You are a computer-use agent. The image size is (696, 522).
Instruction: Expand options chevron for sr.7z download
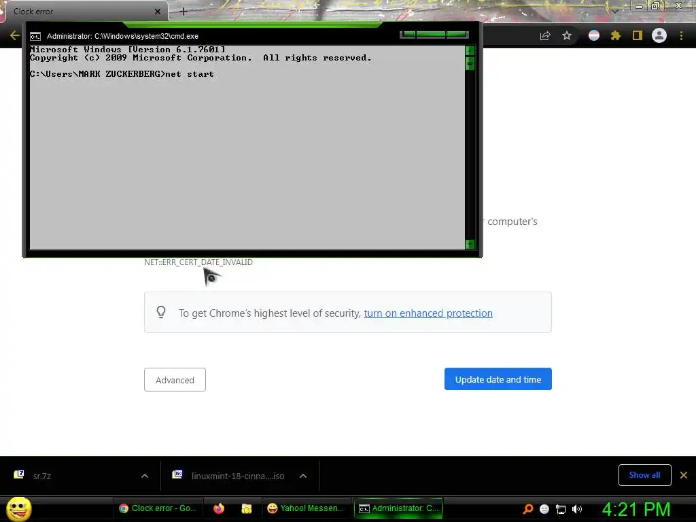click(145, 476)
